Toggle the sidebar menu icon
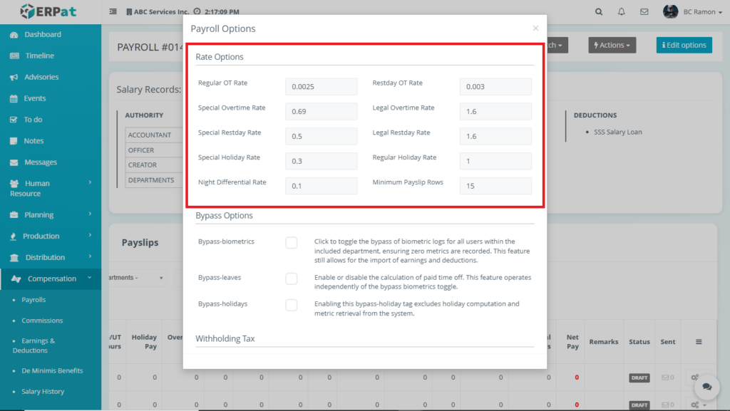The width and height of the screenshot is (730, 411). 113,11
